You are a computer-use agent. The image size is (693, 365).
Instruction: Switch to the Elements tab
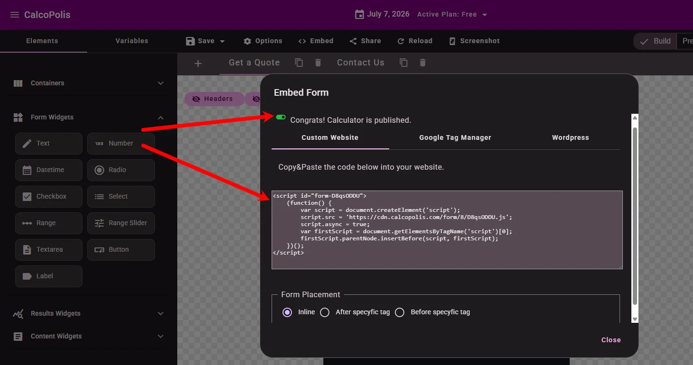pyautogui.click(x=42, y=41)
